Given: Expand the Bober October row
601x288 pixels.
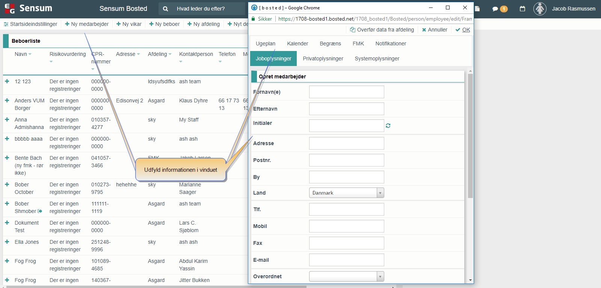Looking at the screenshot, I should [x=7, y=184].
